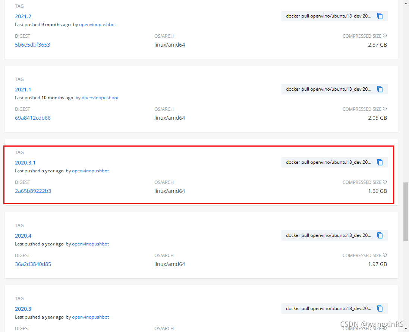Viewport: 409px width, 332px height.
Task: Open the 2020.4 tag details
Action: (x=23, y=235)
